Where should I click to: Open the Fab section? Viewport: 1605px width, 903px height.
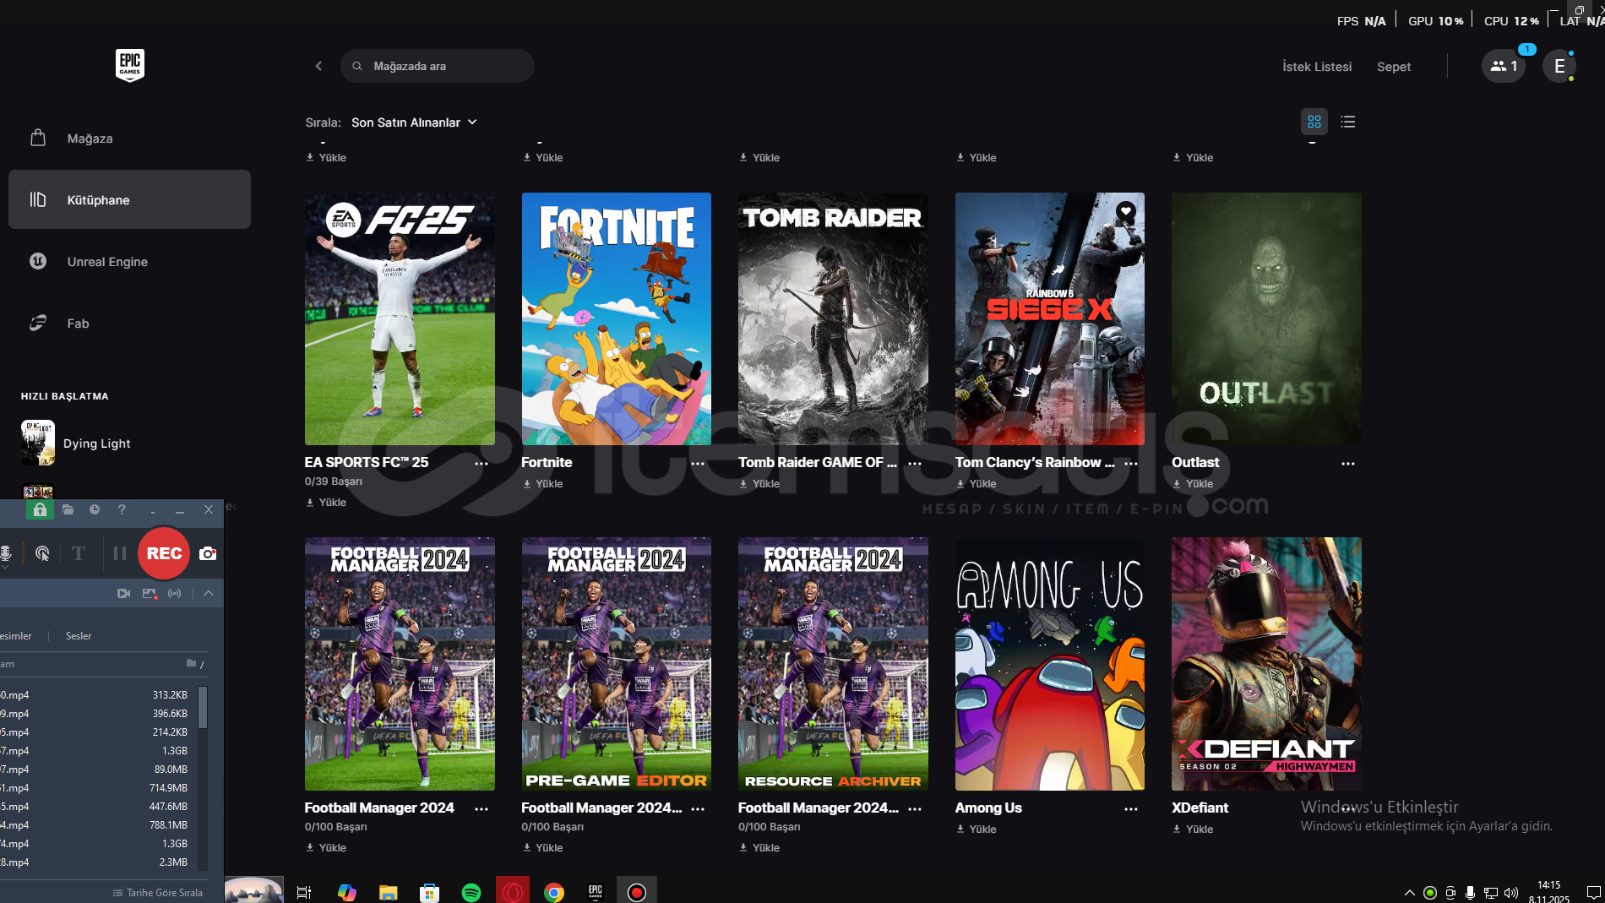pos(129,324)
